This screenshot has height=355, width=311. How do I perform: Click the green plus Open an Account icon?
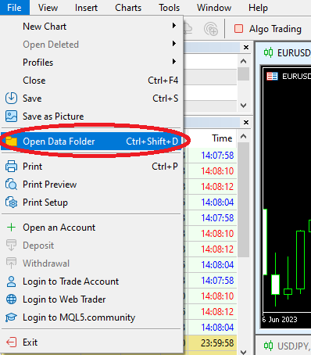[x=11, y=228]
